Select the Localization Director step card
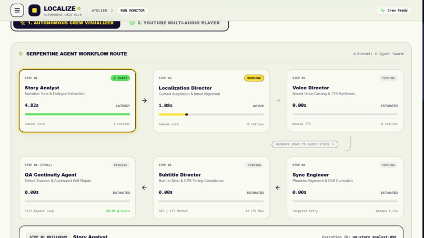424x238 pixels. pos(211,101)
